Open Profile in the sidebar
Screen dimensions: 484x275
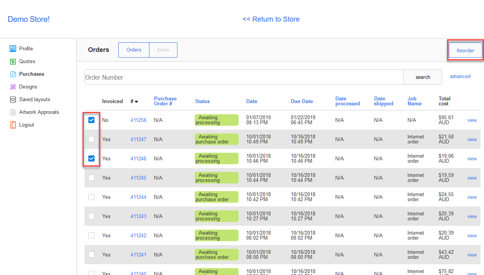pyautogui.click(x=26, y=48)
